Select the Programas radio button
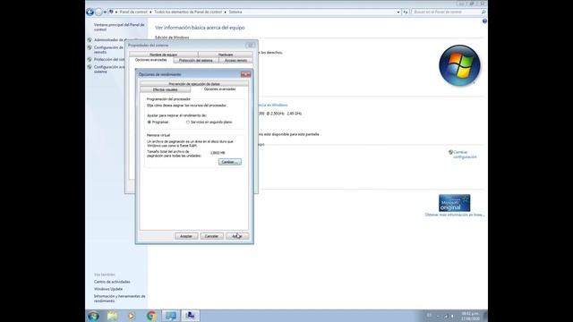The width and height of the screenshot is (573, 322). [150, 123]
